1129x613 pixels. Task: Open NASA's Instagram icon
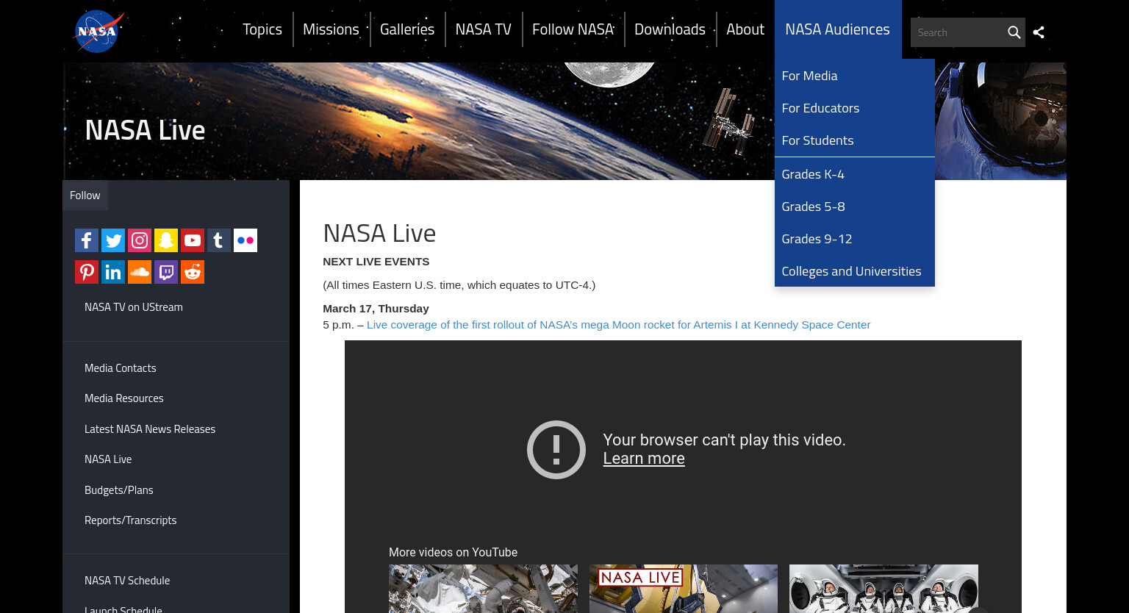tap(140, 240)
